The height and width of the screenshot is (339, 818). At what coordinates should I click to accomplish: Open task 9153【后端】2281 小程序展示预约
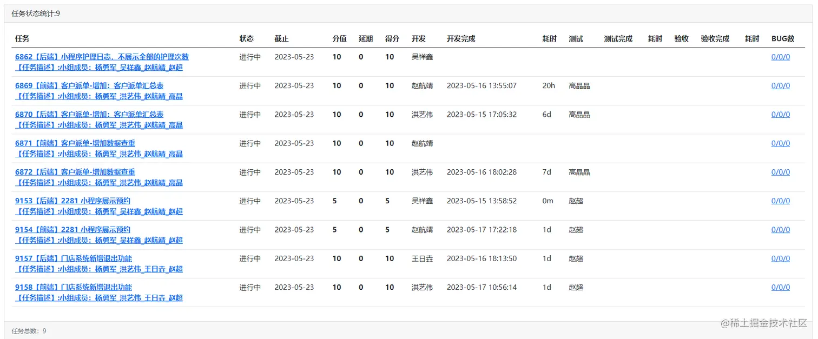pyautogui.click(x=72, y=201)
